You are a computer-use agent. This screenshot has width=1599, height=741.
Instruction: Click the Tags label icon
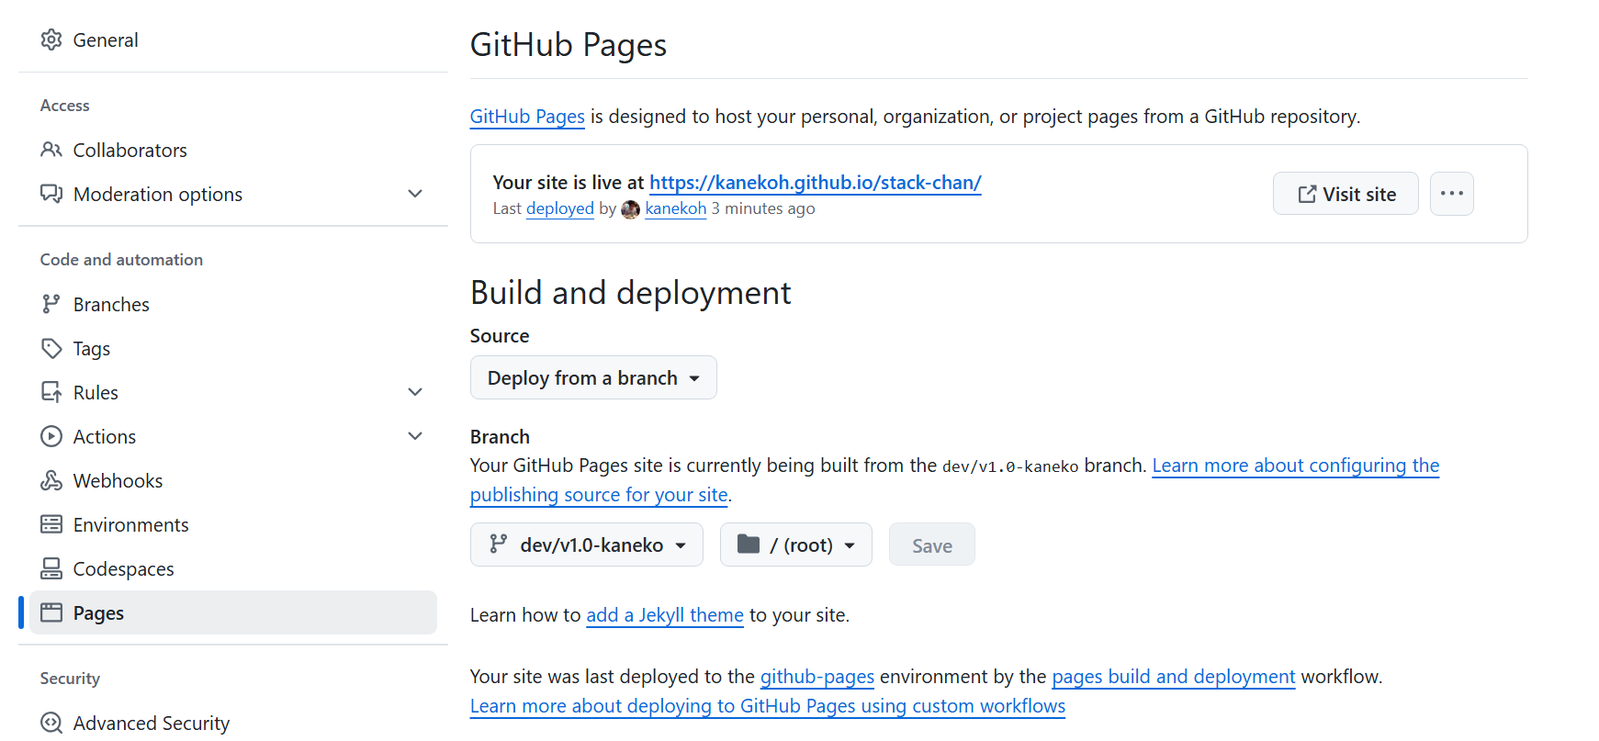pyautogui.click(x=51, y=348)
